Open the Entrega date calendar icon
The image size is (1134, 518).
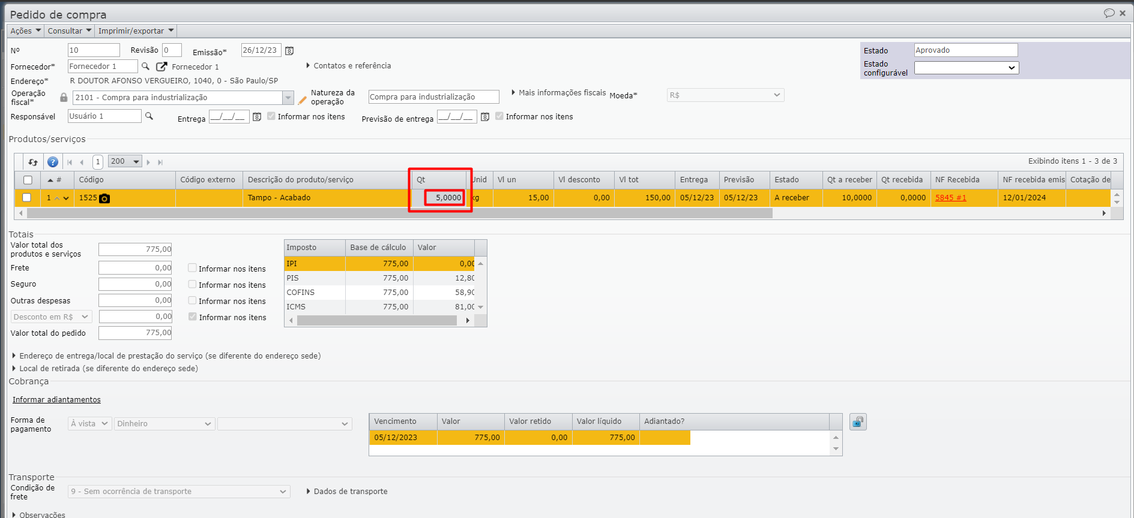(x=257, y=117)
